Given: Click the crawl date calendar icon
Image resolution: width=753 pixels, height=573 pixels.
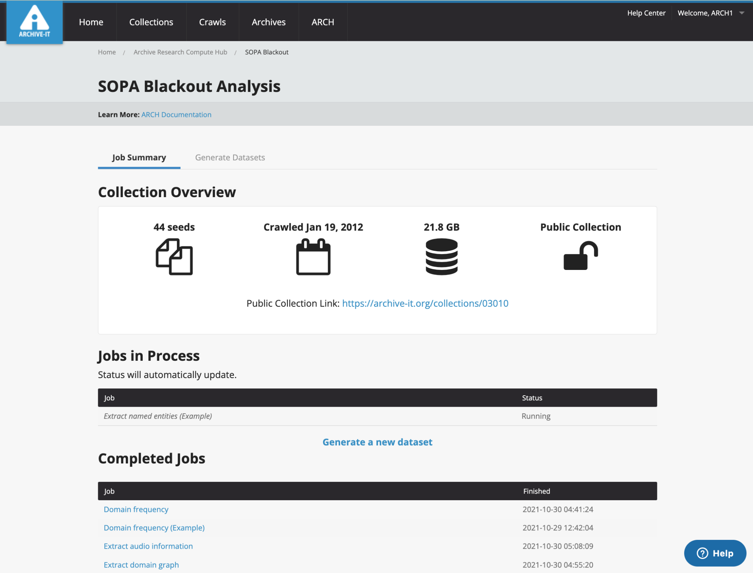Looking at the screenshot, I should [x=313, y=256].
